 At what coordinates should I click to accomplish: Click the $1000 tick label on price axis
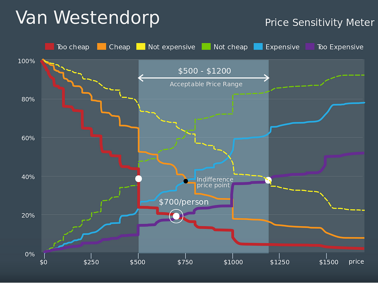pyautogui.click(x=233, y=262)
